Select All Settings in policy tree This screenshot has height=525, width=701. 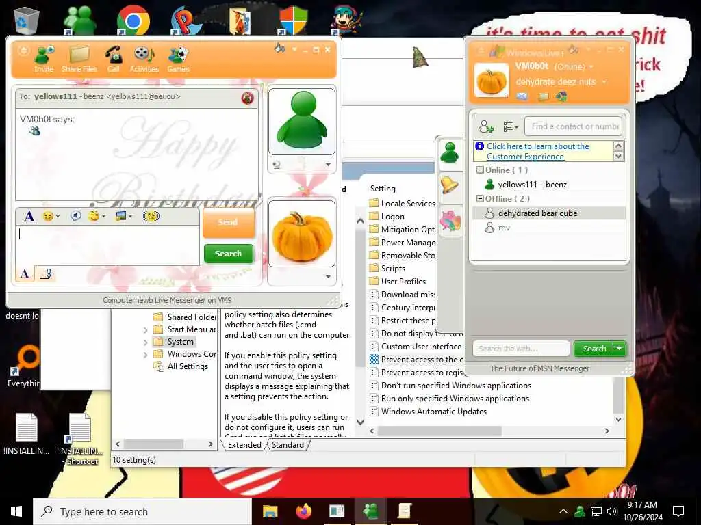click(x=181, y=366)
